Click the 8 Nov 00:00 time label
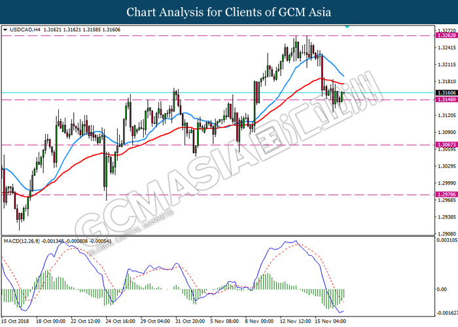Screen dimensions: 458x327 pos(259,321)
